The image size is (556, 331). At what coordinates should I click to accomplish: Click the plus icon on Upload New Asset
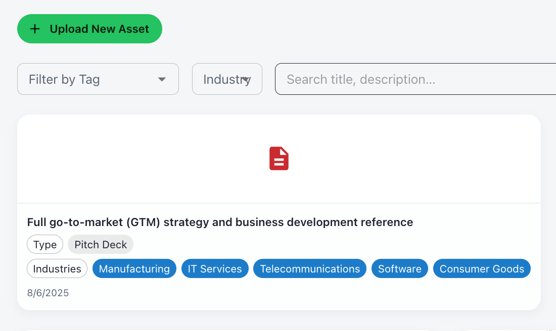(x=34, y=29)
